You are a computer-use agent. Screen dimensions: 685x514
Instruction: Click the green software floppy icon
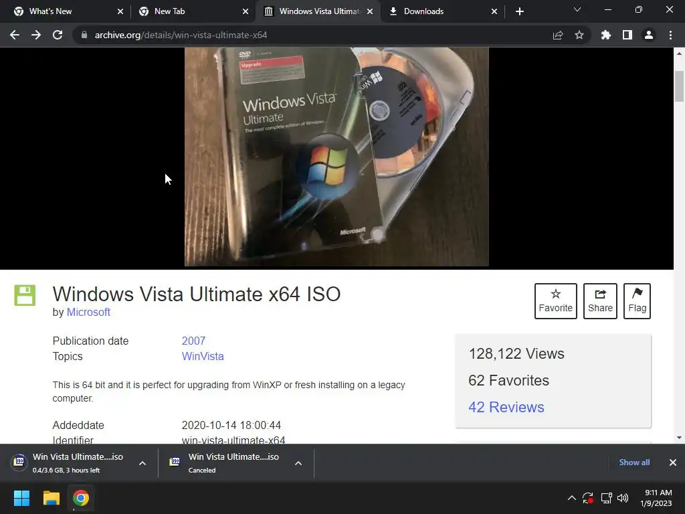tap(25, 295)
